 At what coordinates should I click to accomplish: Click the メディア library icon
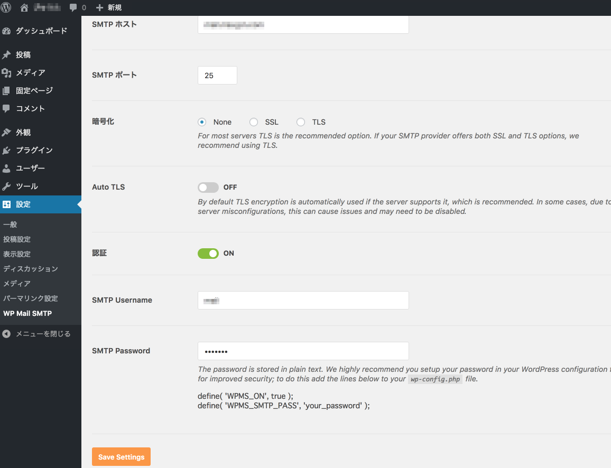tap(6, 73)
